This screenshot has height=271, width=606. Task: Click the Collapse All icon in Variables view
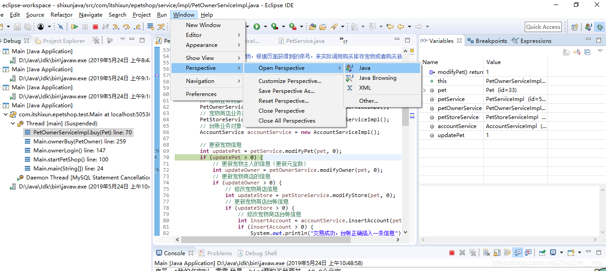pyautogui.click(x=588, y=52)
